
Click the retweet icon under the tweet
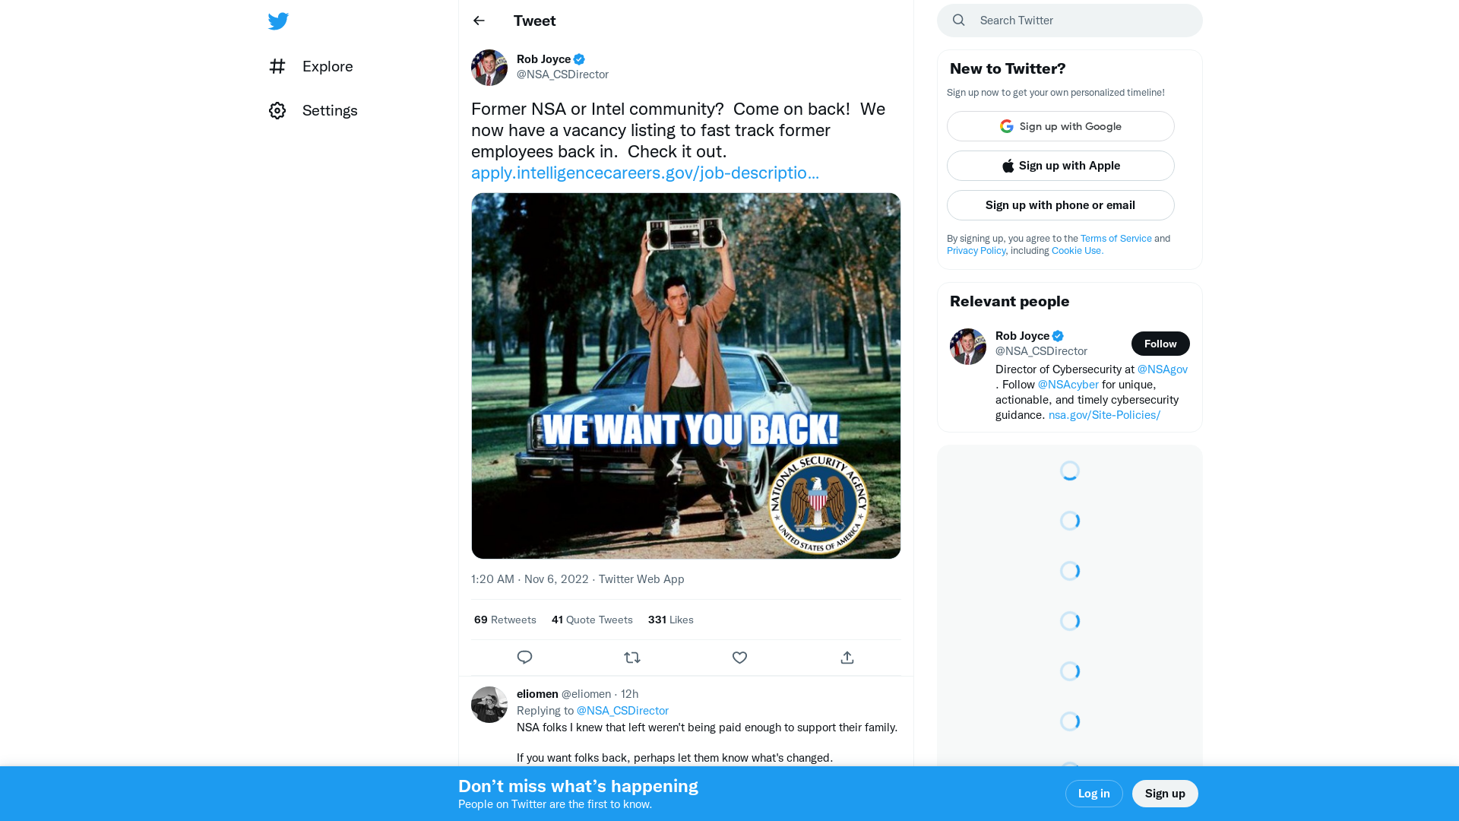click(632, 657)
